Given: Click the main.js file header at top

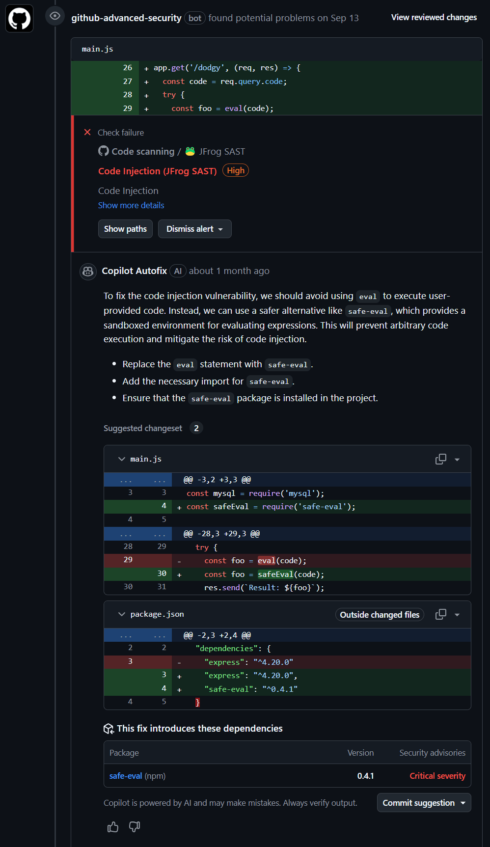Looking at the screenshot, I should tap(97, 49).
